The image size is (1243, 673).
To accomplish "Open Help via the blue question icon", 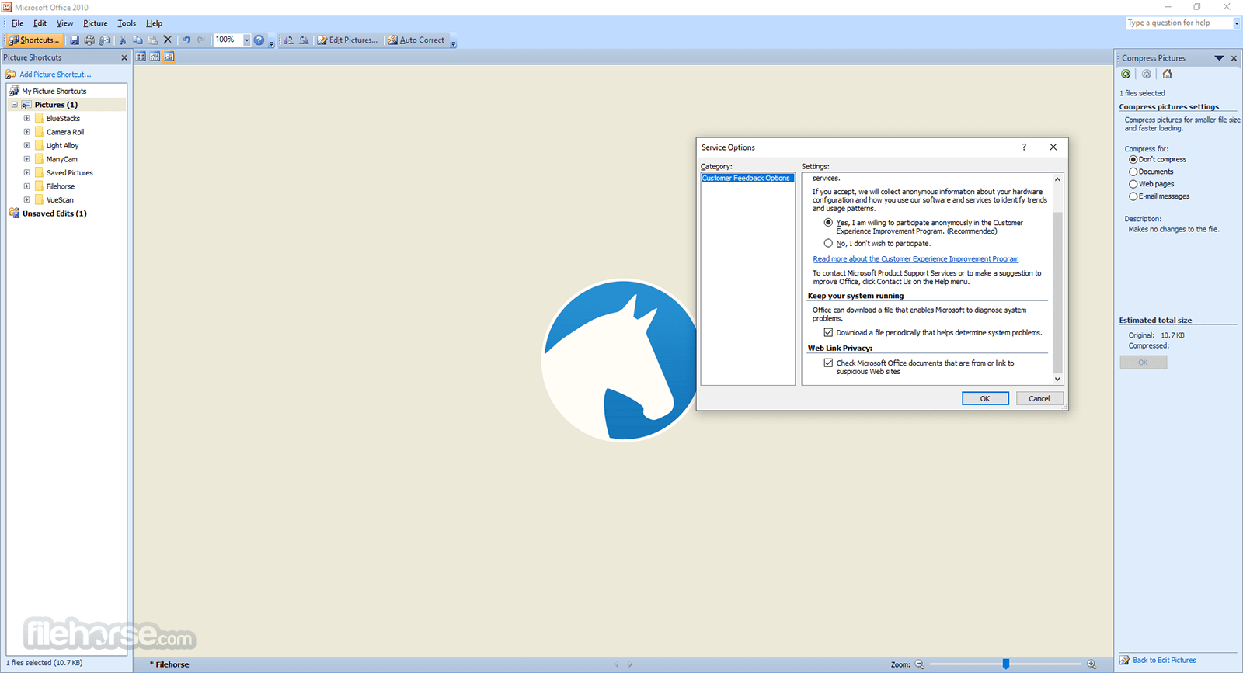I will 259,40.
